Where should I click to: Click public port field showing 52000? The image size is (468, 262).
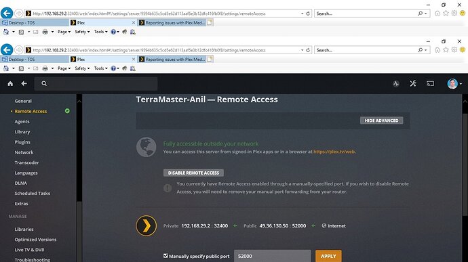pyautogui.click(x=272, y=256)
